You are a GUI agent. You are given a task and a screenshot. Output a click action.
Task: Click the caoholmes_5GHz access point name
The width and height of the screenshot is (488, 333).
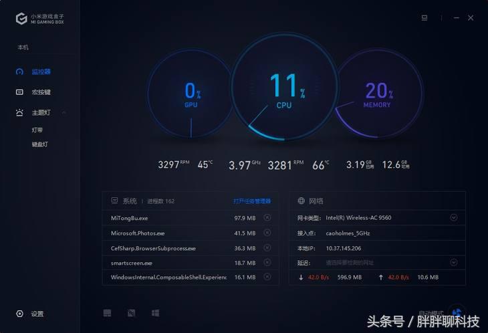click(348, 233)
